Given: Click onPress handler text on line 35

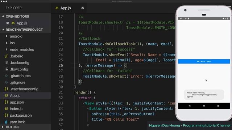Looking at the screenshot, I should click(x=123, y=114).
